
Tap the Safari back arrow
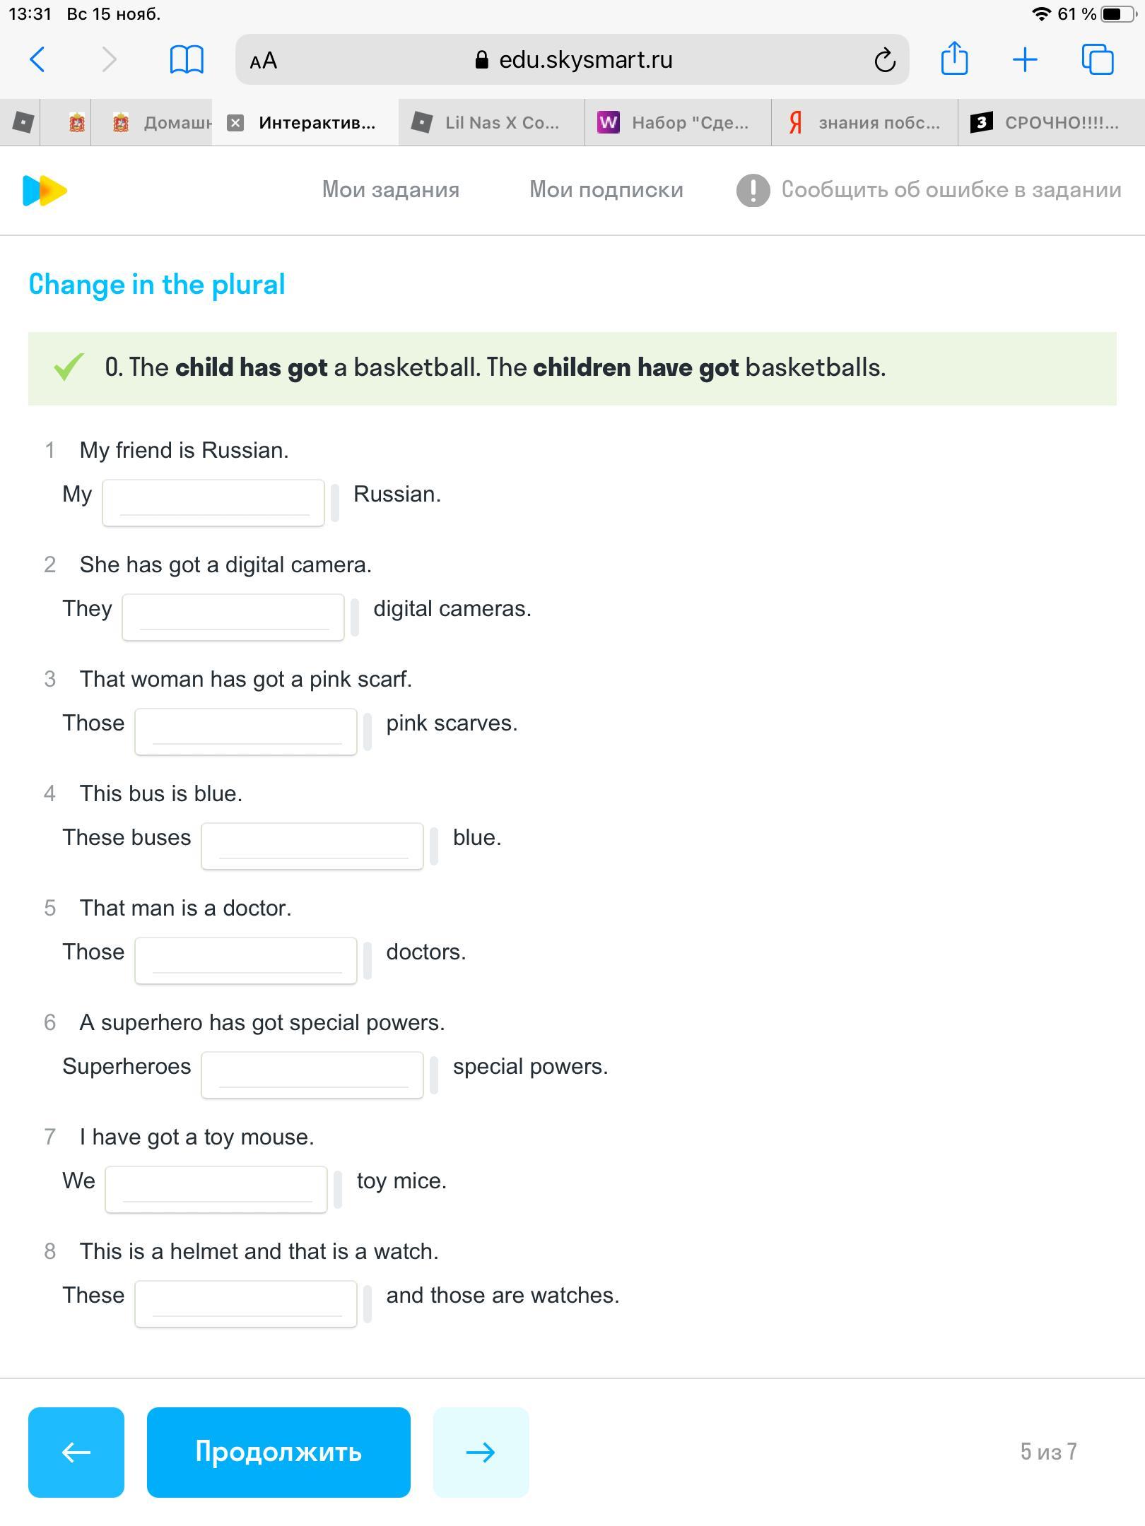[38, 60]
